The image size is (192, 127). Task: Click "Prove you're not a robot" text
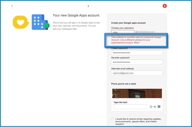[123, 84]
